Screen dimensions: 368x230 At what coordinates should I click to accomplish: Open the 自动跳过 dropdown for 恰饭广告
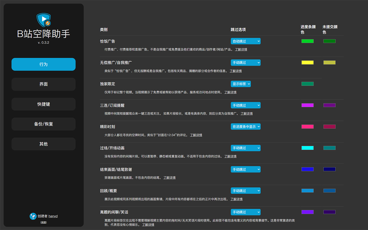click(246, 41)
